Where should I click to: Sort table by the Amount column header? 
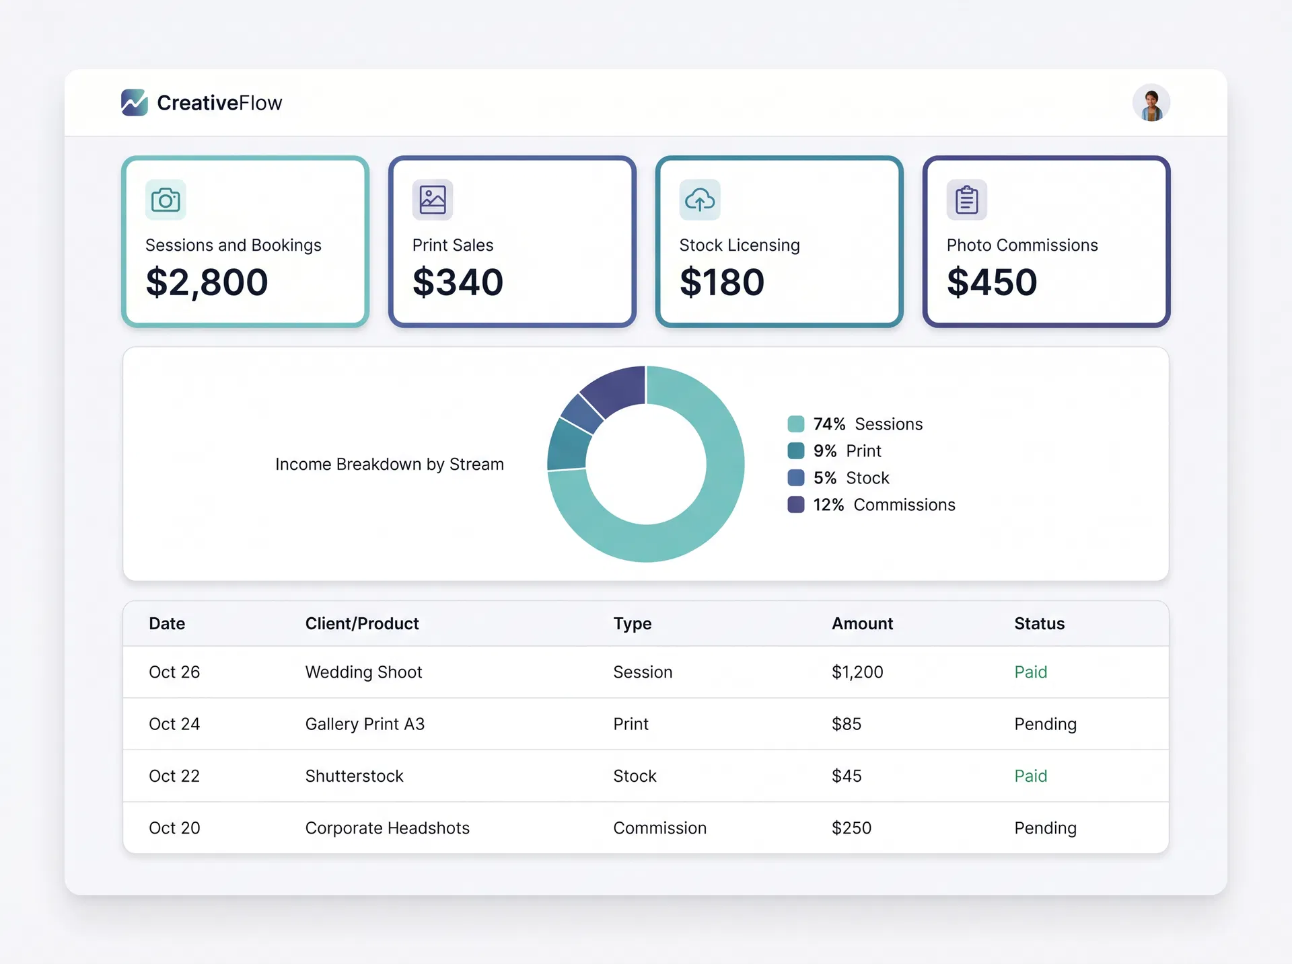(x=862, y=623)
